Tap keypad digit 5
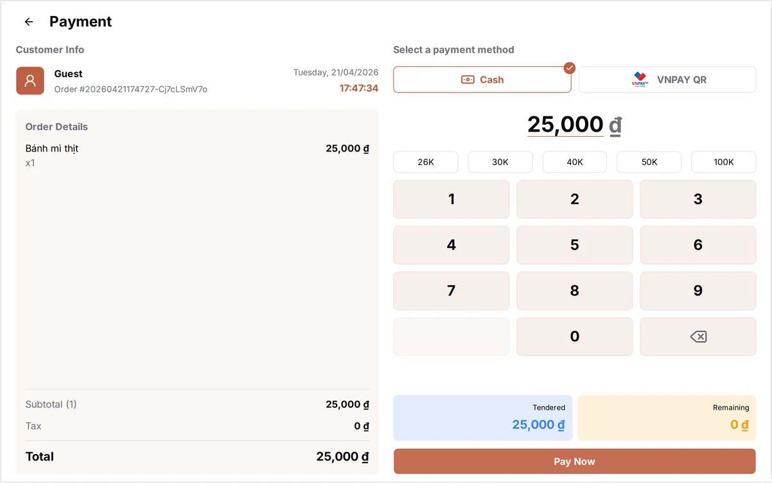The width and height of the screenshot is (772, 483). point(575,245)
